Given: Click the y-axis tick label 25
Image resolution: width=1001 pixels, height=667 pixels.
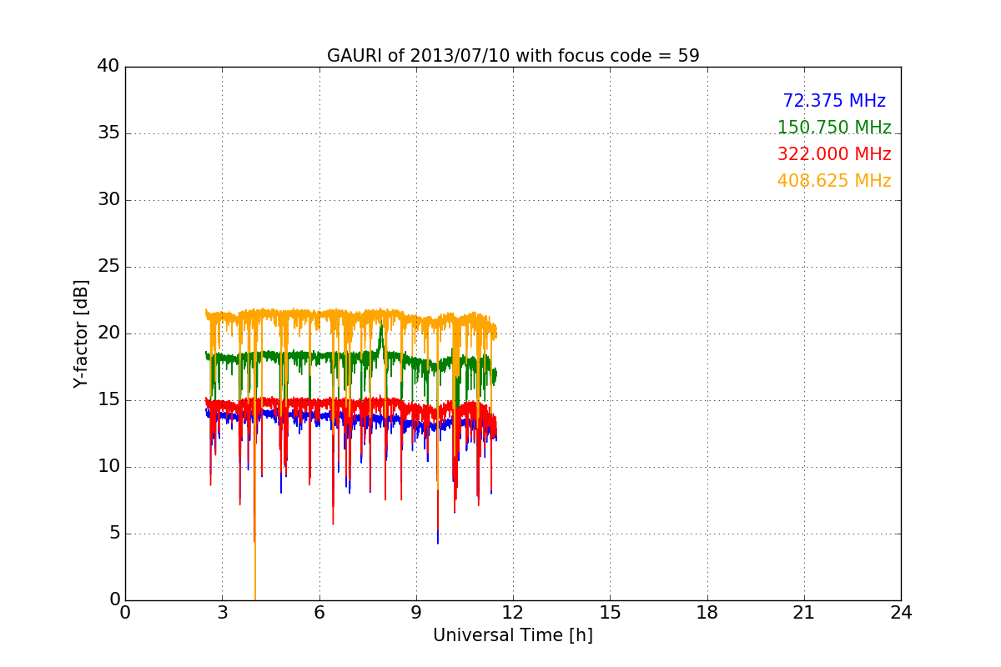Looking at the screenshot, I should point(108,267).
